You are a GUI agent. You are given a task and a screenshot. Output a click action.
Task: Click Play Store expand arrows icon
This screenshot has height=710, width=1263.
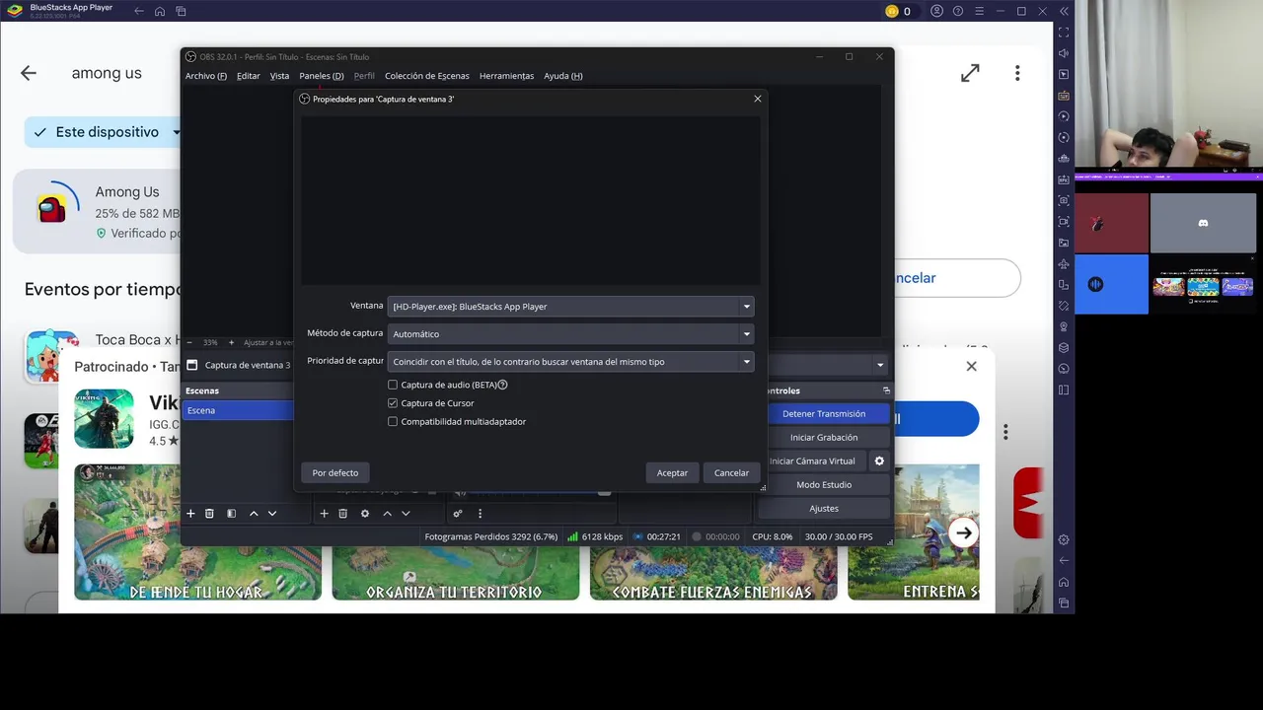click(970, 73)
